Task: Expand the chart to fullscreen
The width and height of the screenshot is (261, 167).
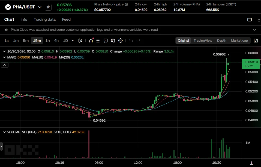Action: (x=256, y=41)
